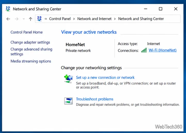Open Change adapter settings

(30, 42)
